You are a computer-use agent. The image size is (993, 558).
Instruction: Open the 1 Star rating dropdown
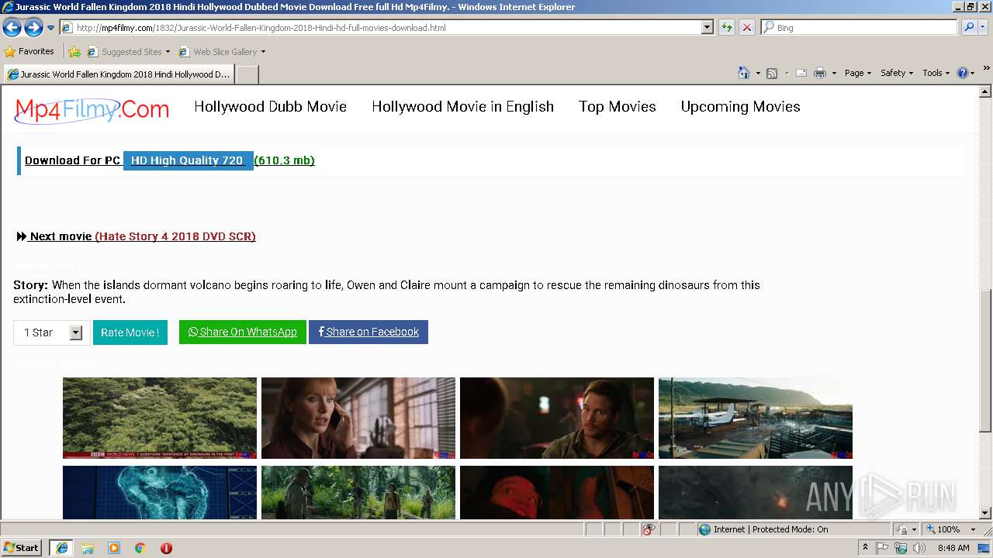(x=52, y=332)
